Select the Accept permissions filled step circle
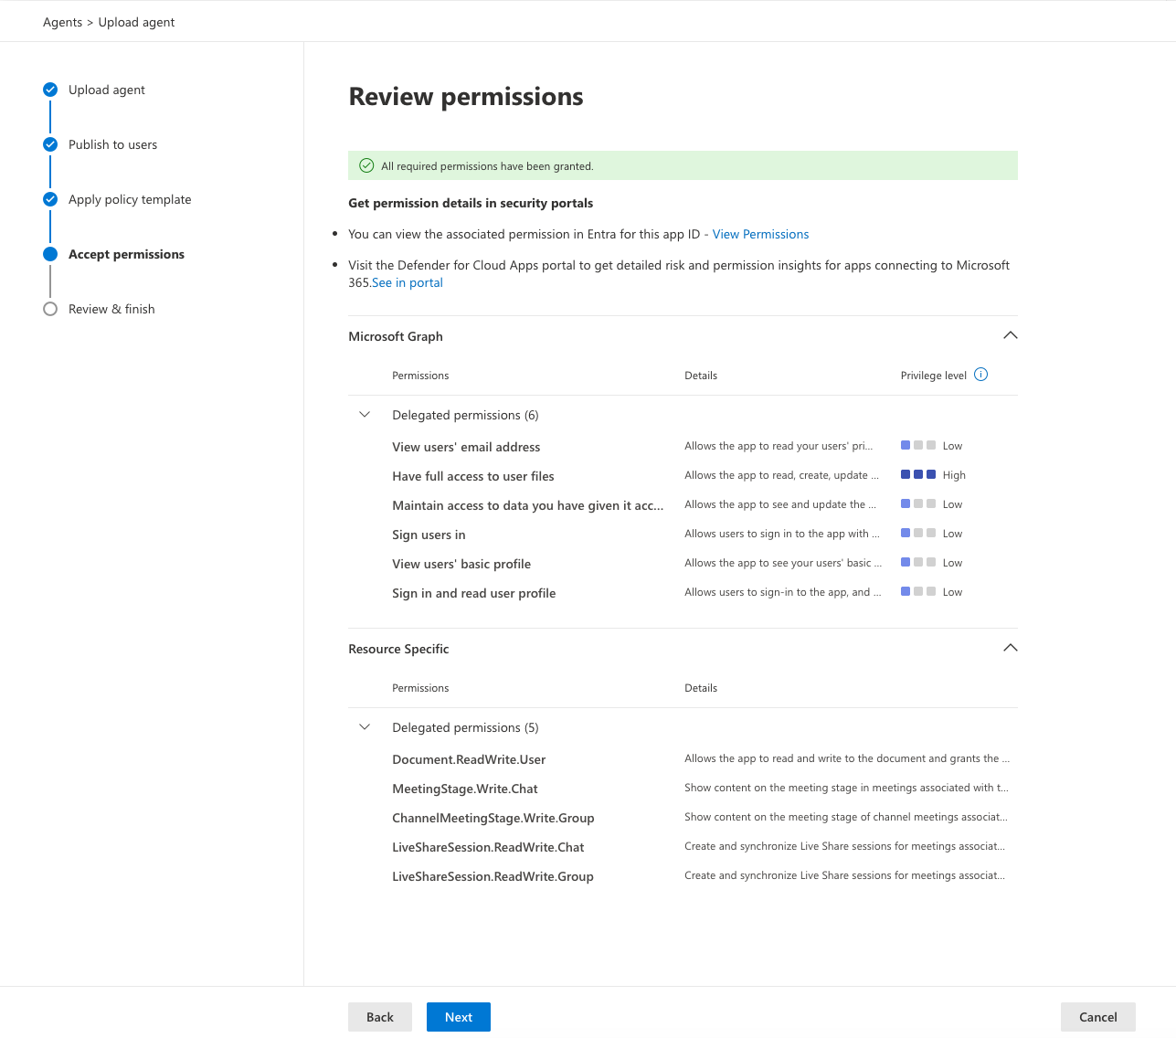The height and width of the screenshot is (1038, 1176). 50,254
